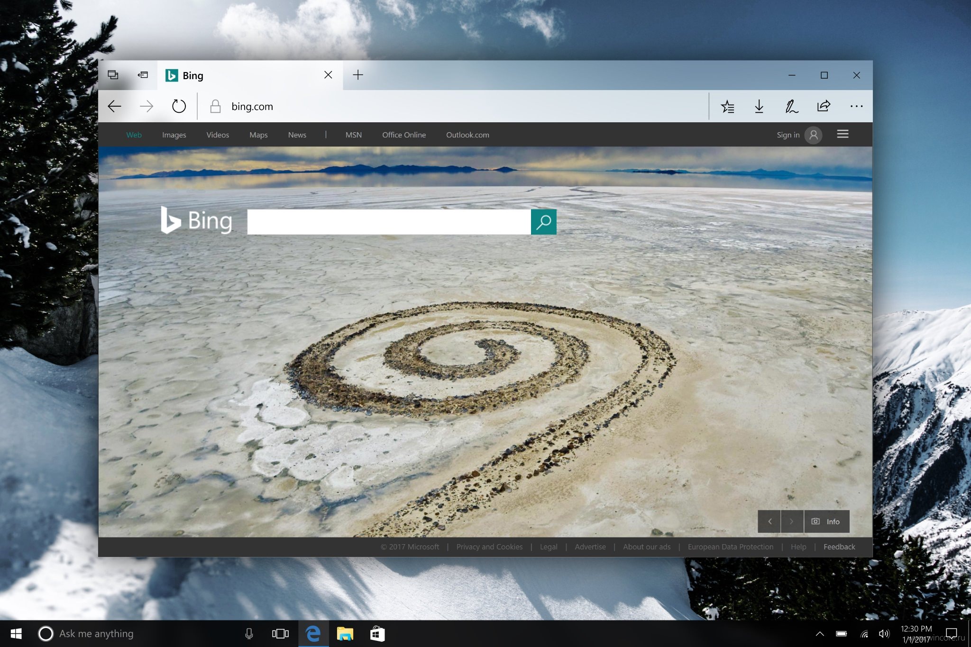Open Outlook.com link
The image size is (971, 647).
(467, 135)
